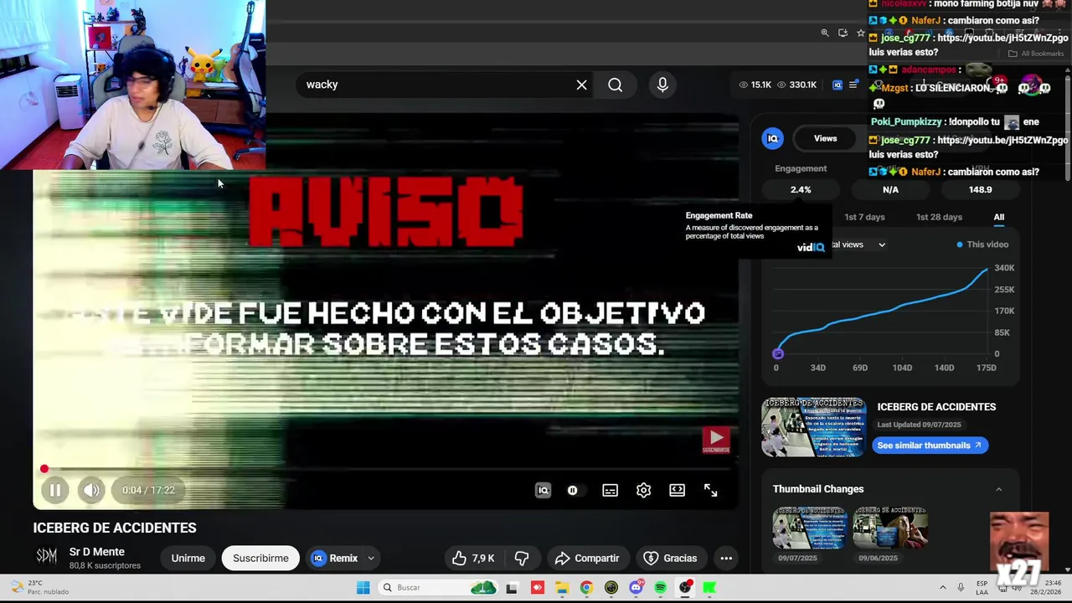Screen dimensions: 1072x603
Task: Select the All time range
Action: pos(998,217)
